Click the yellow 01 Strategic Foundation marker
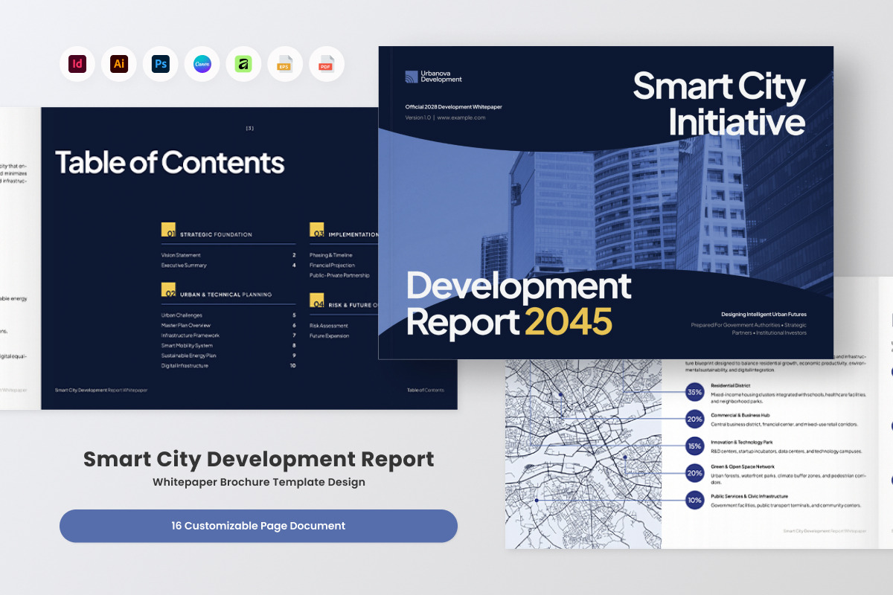The image size is (893, 595). tap(168, 230)
